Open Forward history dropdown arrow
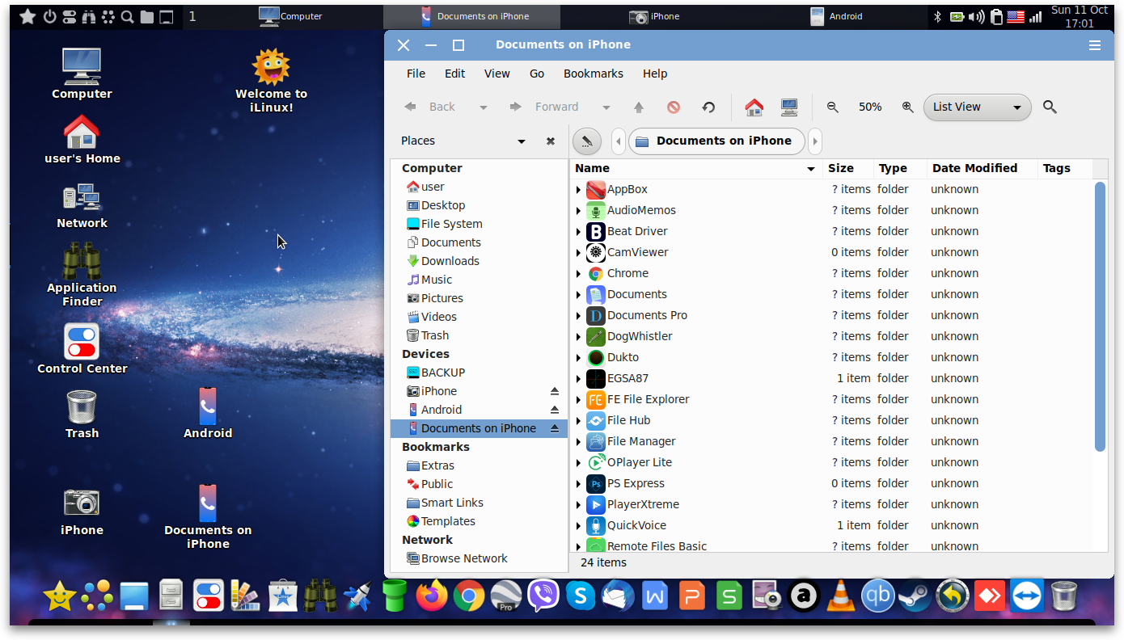This screenshot has width=1124, height=640. tap(606, 107)
